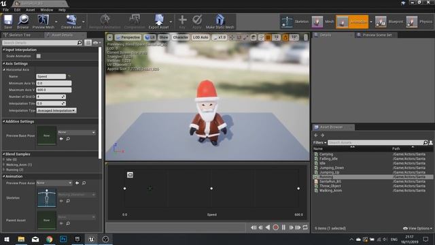The width and height of the screenshot is (435, 245).
Task: Switch to the Skeleton Tree tab
Action: click(x=20, y=35)
